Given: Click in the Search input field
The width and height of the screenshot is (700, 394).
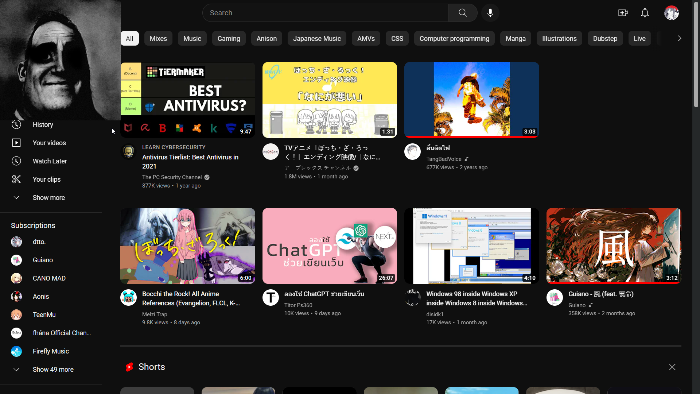Looking at the screenshot, I should (x=324, y=13).
